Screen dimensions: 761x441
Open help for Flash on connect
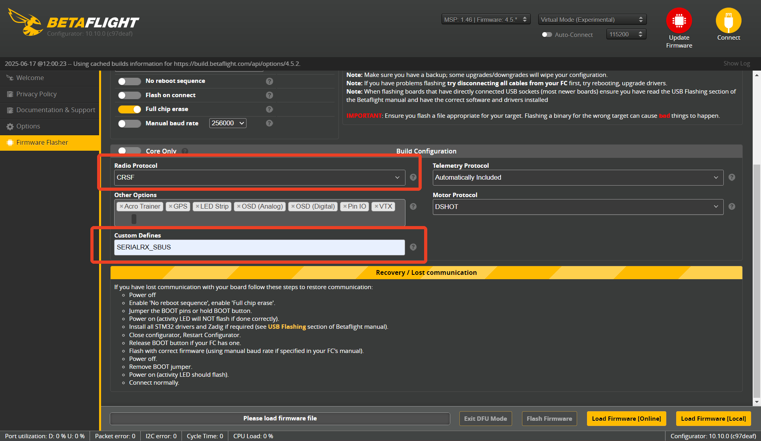pos(270,95)
